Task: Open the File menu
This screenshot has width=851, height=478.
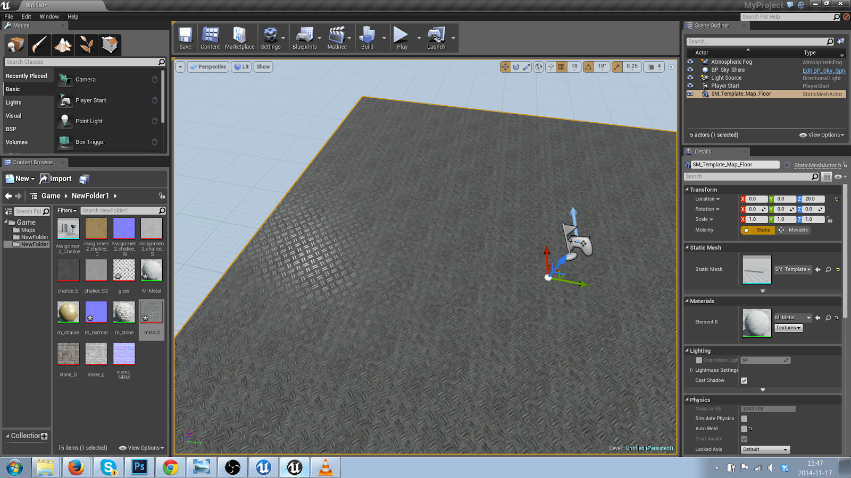Action: (x=9, y=16)
